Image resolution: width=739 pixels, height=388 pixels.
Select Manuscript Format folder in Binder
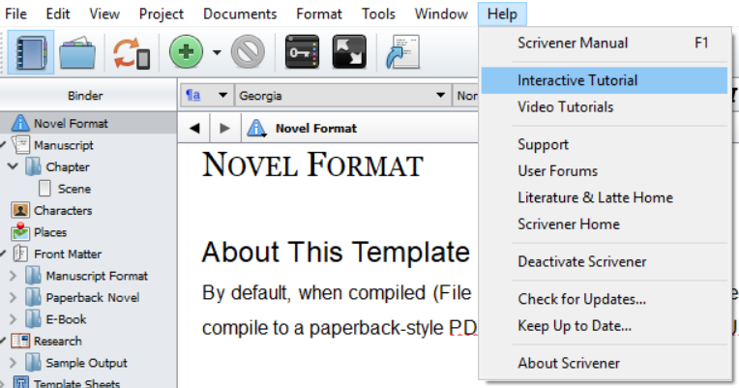97,276
